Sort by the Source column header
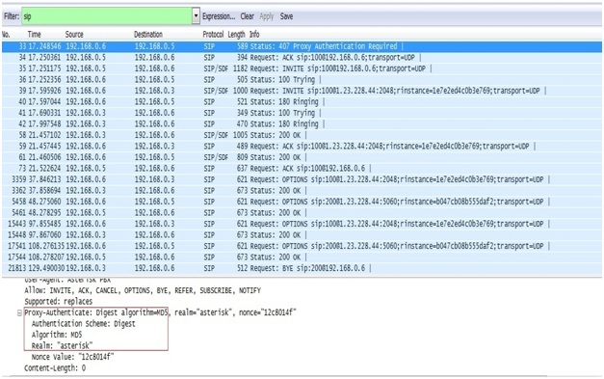Image resolution: width=604 pixels, height=379 pixels. click(x=74, y=35)
